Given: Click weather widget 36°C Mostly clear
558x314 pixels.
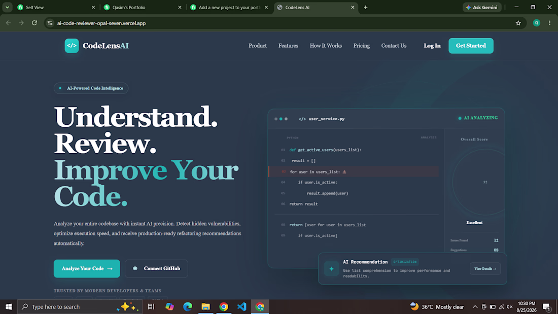Looking at the screenshot, I should pos(437,306).
